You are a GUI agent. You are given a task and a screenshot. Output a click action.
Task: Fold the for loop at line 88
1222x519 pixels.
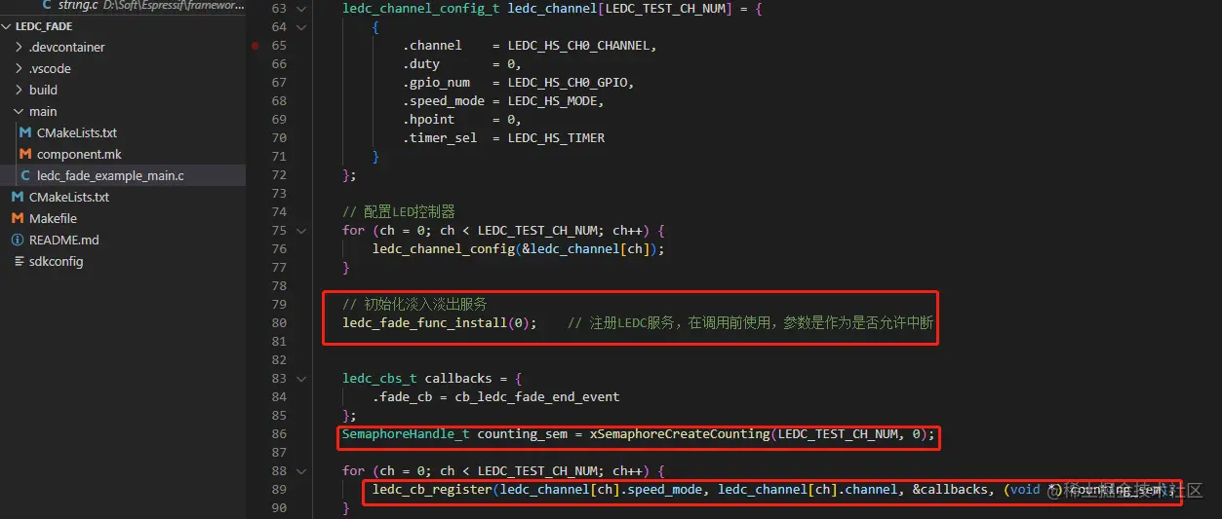tap(300, 470)
